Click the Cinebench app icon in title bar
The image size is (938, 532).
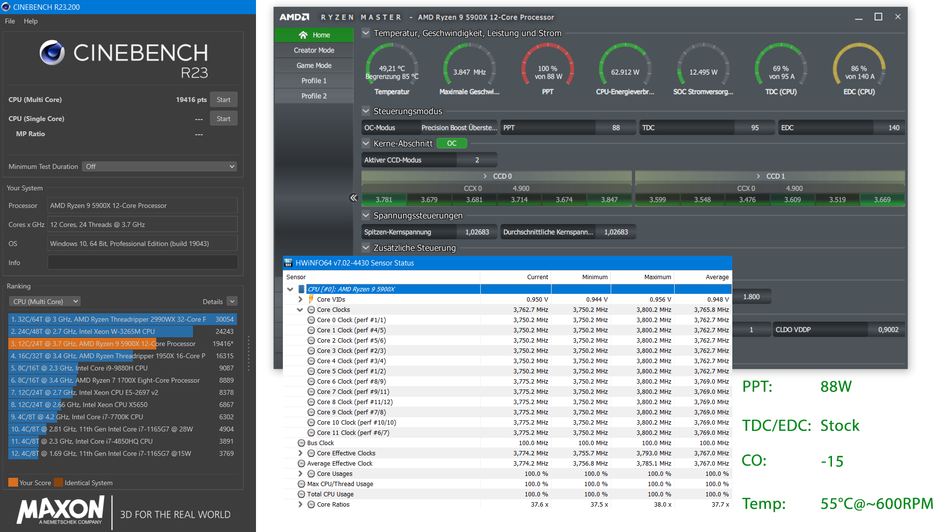tap(6, 7)
